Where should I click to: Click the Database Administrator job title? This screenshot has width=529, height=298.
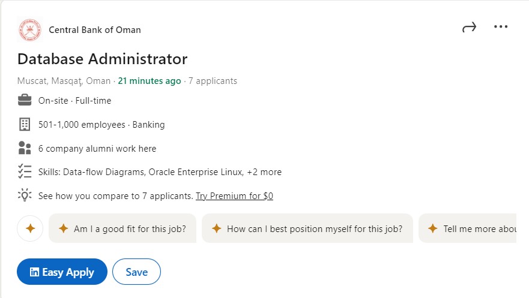click(x=102, y=59)
